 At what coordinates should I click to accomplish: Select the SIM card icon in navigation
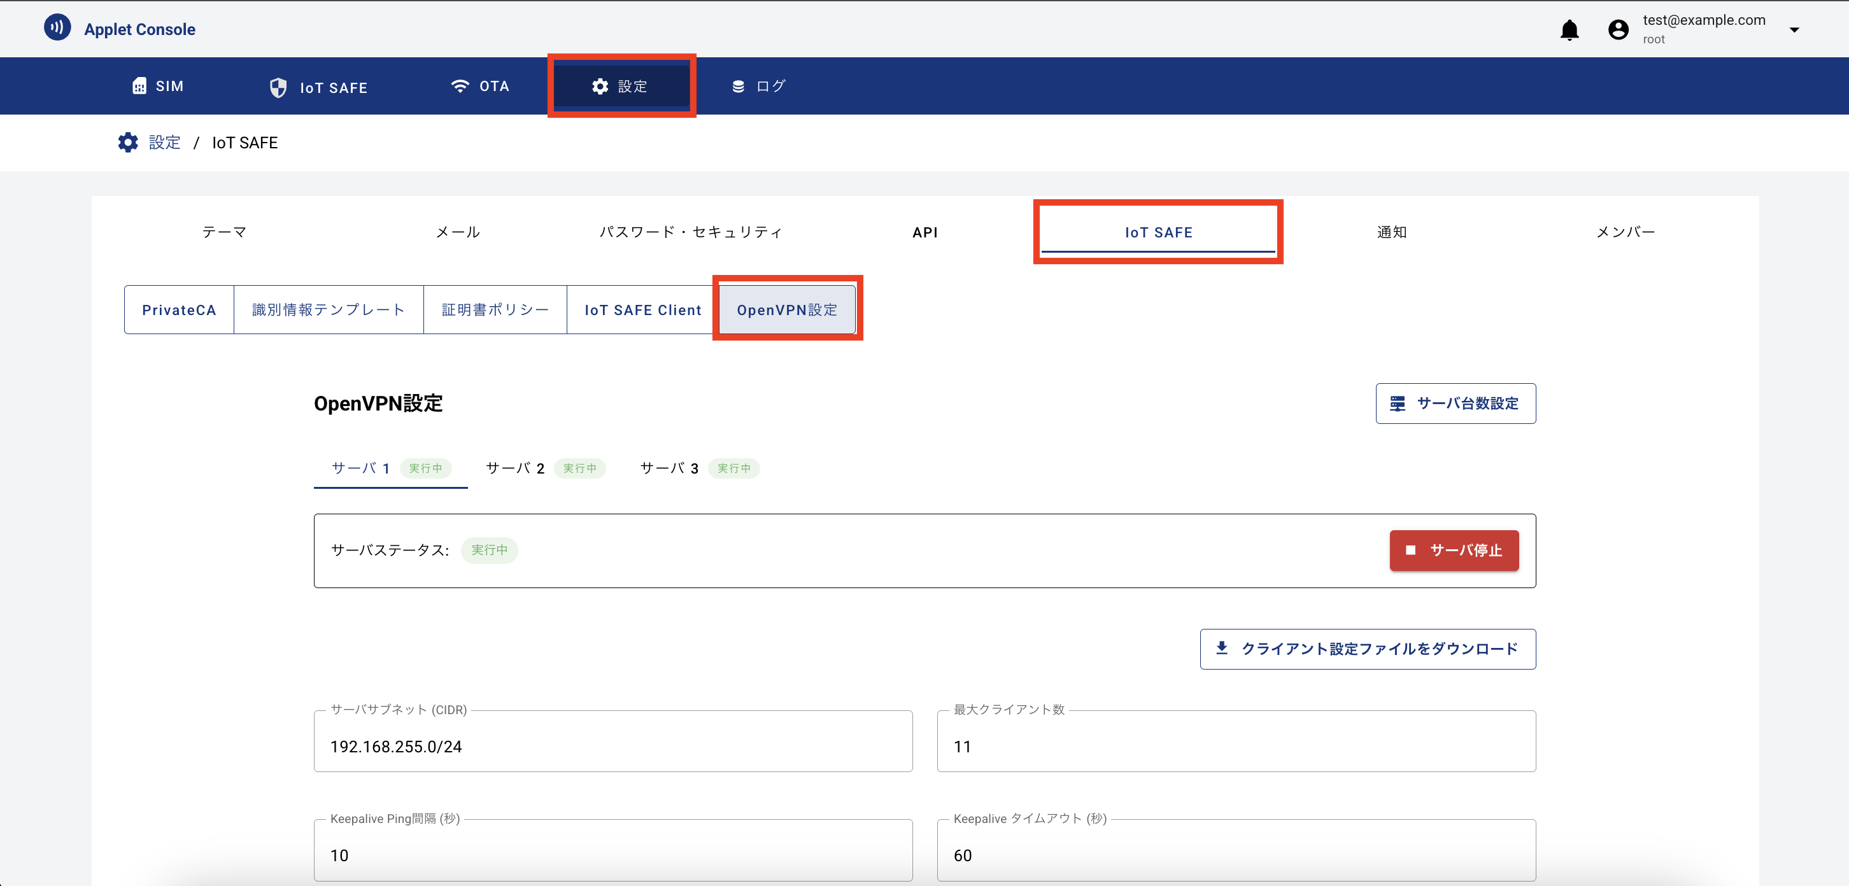click(140, 85)
